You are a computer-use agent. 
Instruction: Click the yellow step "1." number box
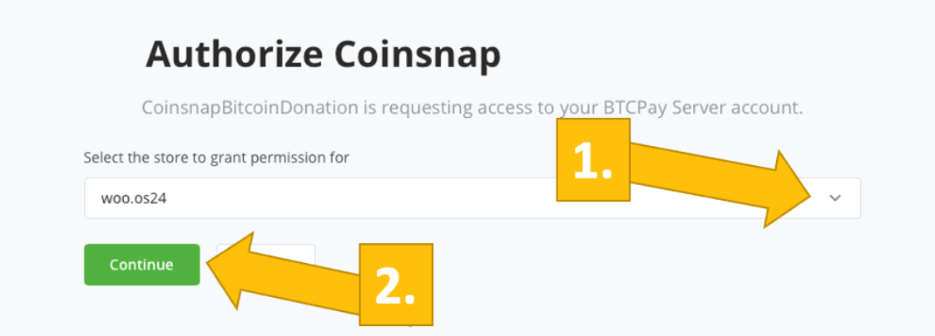coord(593,160)
